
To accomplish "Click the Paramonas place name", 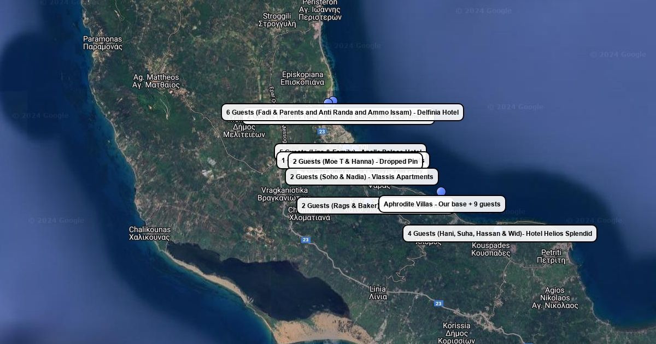I will coord(103,43).
